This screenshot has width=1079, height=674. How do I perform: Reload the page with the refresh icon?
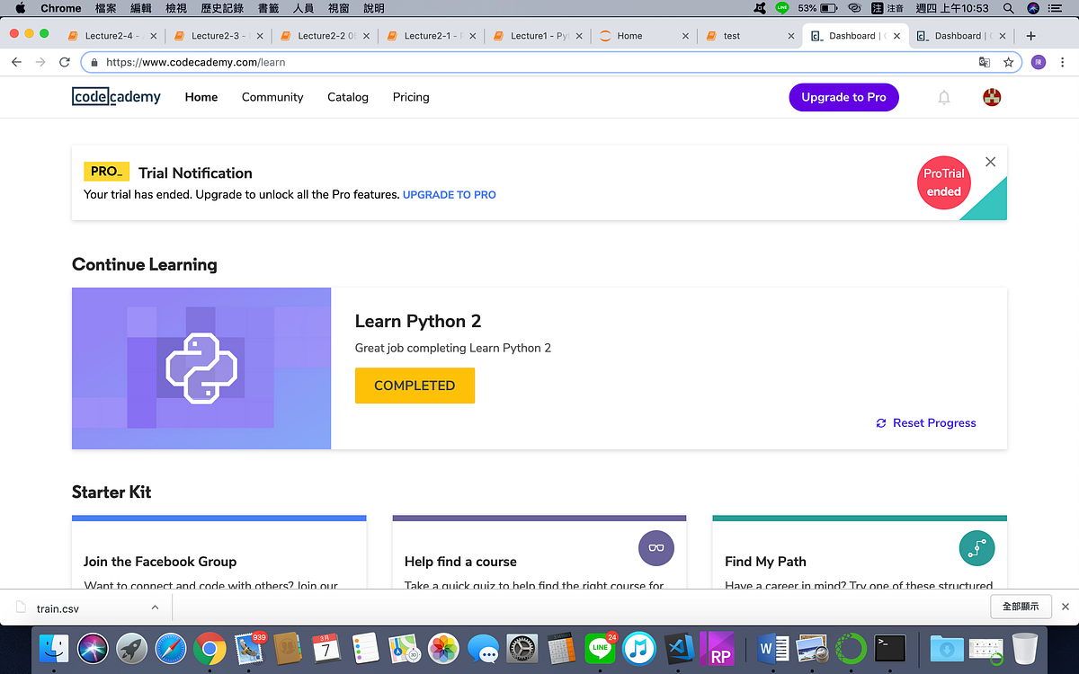63,62
